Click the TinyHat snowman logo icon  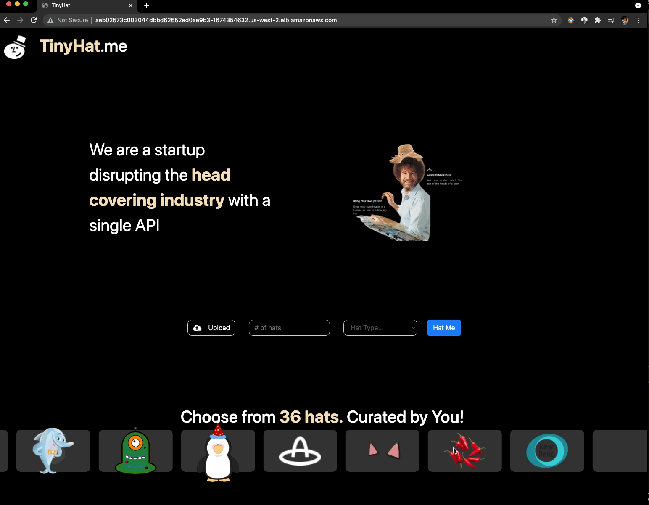[x=15, y=47]
